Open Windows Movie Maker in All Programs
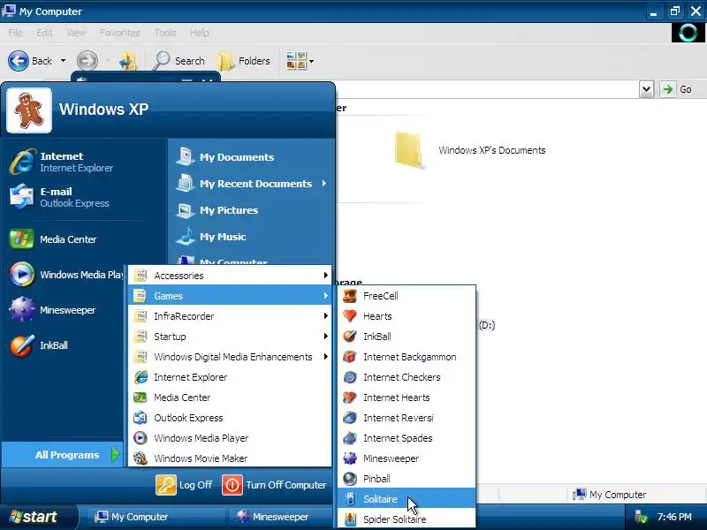Viewport: 707px width, 530px height. 230,458
